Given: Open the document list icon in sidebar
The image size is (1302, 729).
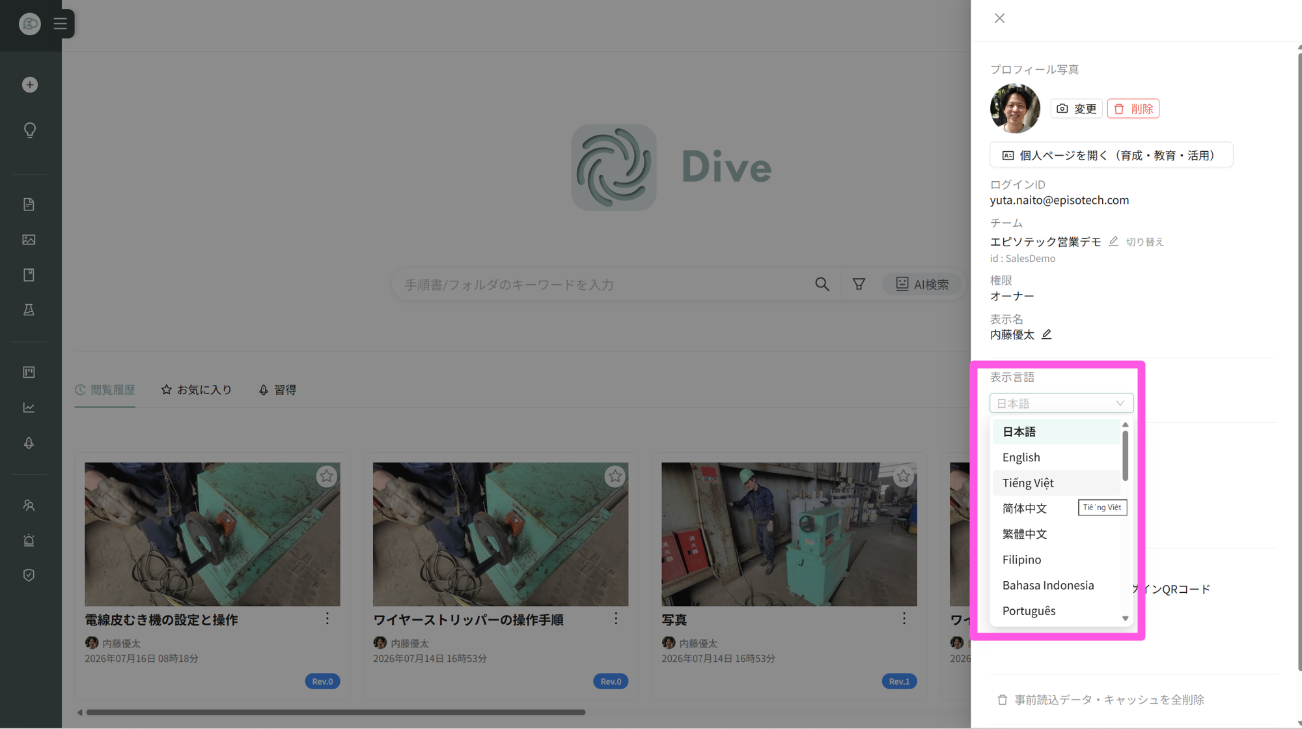Looking at the screenshot, I should click(29, 205).
